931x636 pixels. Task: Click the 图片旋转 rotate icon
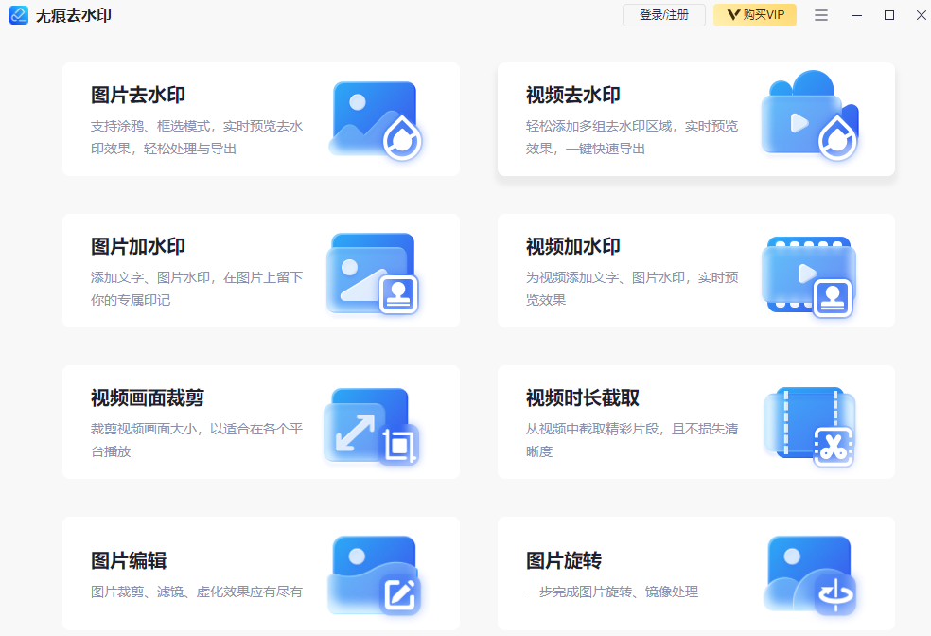[x=810, y=576]
